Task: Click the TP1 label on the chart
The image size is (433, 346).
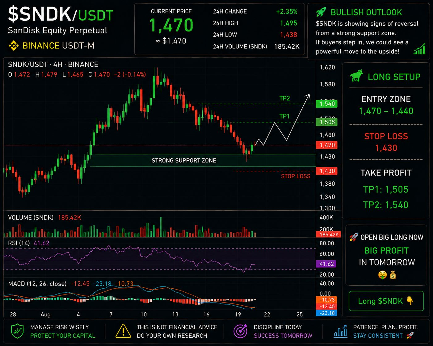Action: click(284, 116)
